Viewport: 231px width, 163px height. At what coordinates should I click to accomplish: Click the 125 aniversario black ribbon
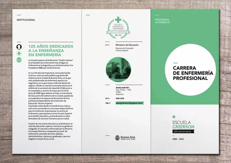click(183, 131)
